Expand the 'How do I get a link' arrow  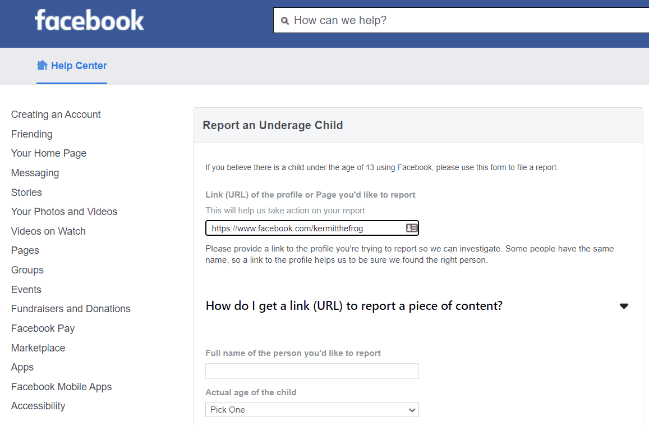click(624, 306)
